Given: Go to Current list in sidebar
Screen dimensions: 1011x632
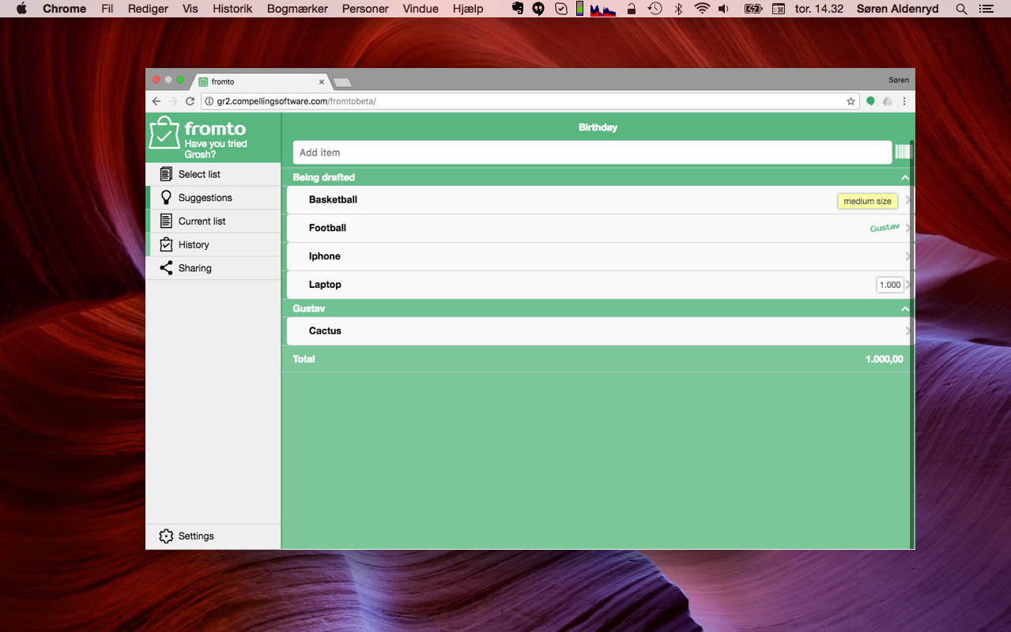Looking at the screenshot, I should point(213,221).
